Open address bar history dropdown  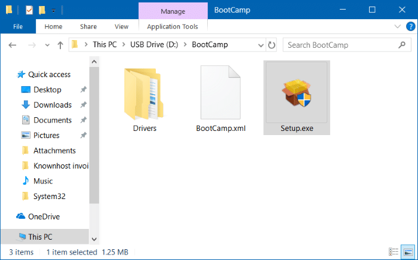pos(261,45)
